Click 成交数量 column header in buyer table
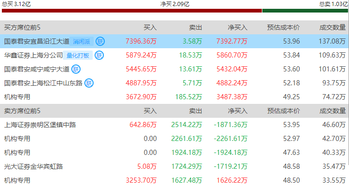This screenshot has width=349, height=185. (x=333, y=27)
